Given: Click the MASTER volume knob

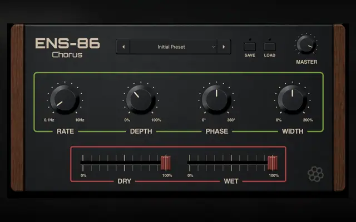Looking at the screenshot, I should 306,44.
